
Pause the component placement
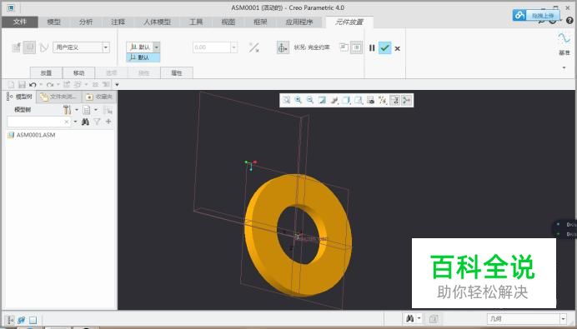pyautogui.click(x=372, y=47)
